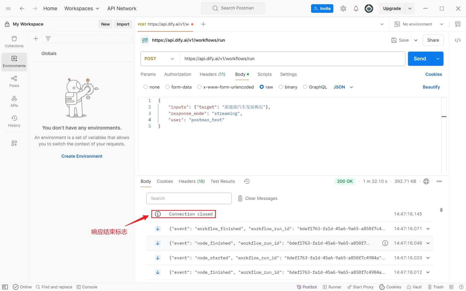Open the response more options icon
The width and height of the screenshot is (466, 291).
[439, 181]
